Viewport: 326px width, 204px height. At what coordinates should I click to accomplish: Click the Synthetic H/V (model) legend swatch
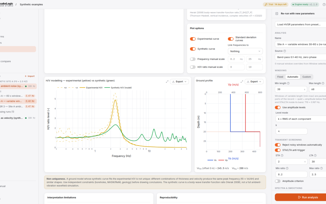click(x=107, y=88)
